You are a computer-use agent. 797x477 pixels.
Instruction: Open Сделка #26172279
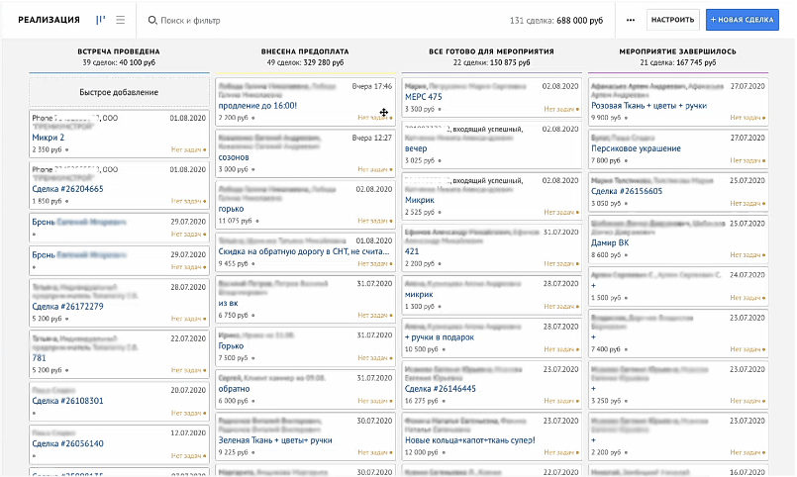pyautogui.click(x=67, y=307)
